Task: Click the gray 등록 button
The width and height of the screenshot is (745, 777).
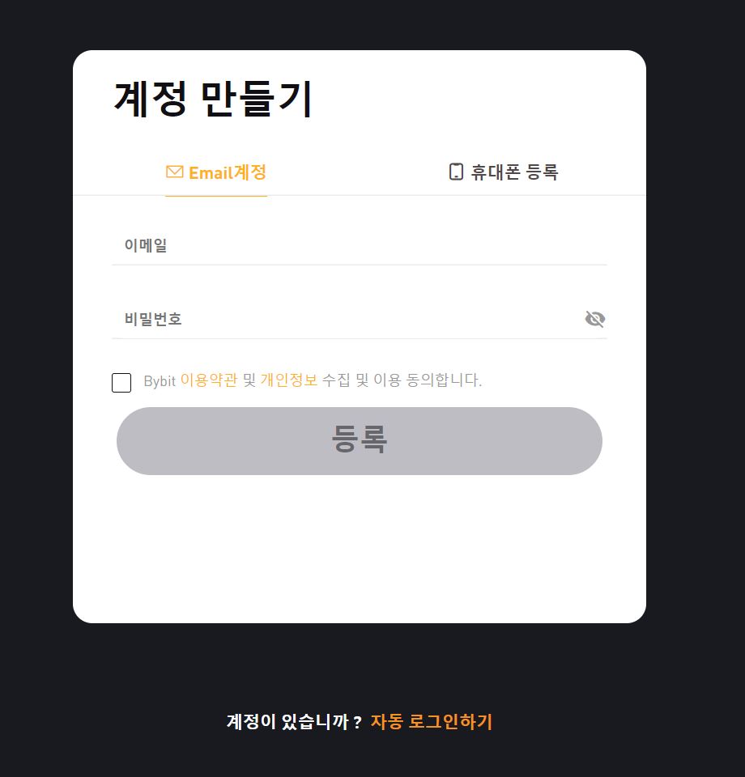Action: tap(360, 441)
